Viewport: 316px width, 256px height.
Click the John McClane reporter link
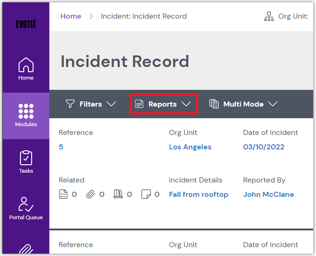click(x=268, y=195)
